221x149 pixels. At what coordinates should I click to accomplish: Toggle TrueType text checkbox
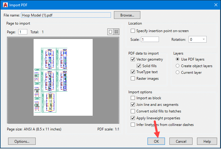coord(133,72)
